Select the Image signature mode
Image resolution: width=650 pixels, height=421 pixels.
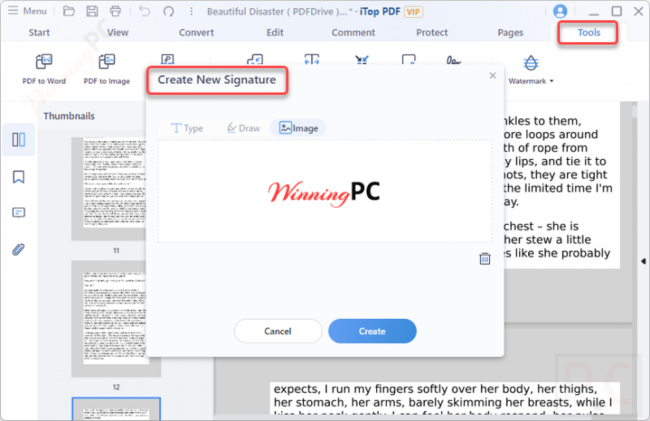[x=298, y=128]
